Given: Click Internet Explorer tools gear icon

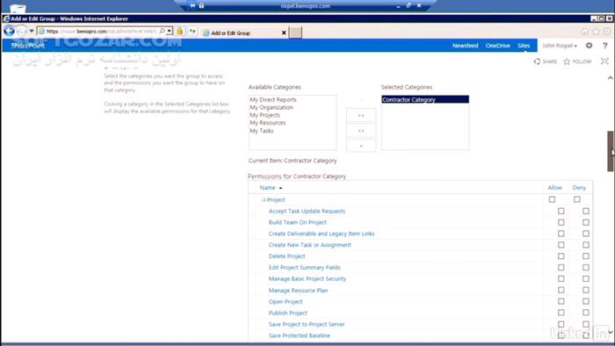Looking at the screenshot, I should coord(607,31).
